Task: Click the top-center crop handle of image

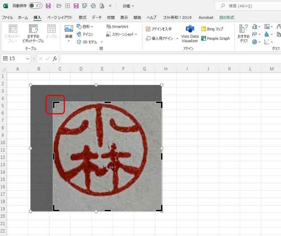Action: tap(108, 102)
